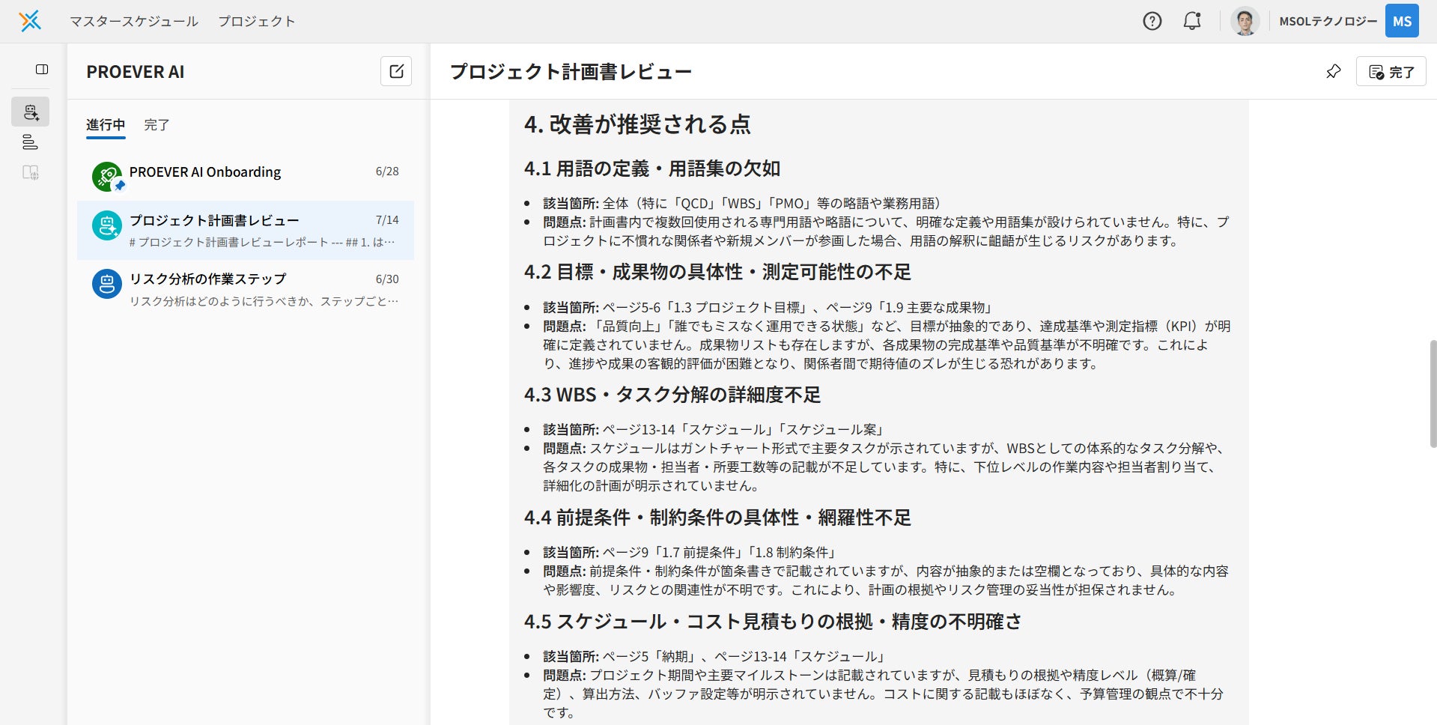
Task: Open リスク分析の作業ステップ conversation
Action: [246, 289]
